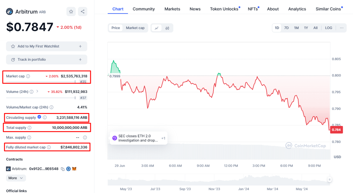Click plus icon on Track in portfolio

pos(80,59)
